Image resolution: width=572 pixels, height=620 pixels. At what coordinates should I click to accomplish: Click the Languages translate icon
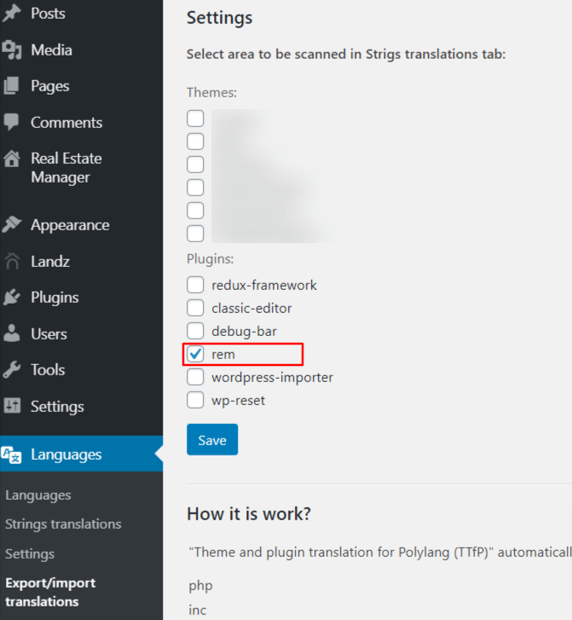pyautogui.click(x=11, y=455)
